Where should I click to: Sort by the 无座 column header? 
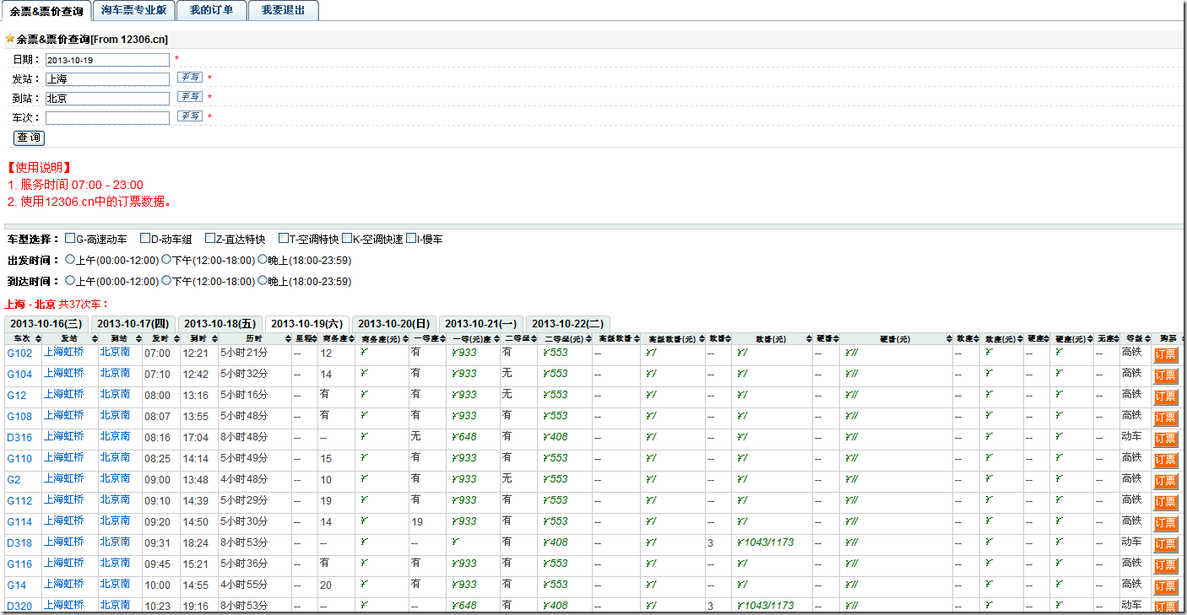[1106, 338]
